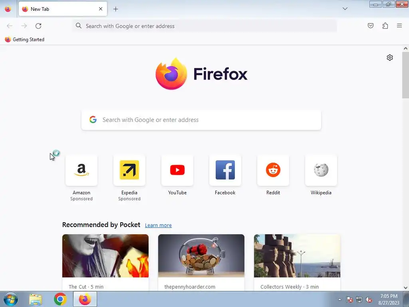Screen dimensions: 409x307
Task: Open Save to Pocket icon
Action: pyautogui.click(x=370, y=26)
